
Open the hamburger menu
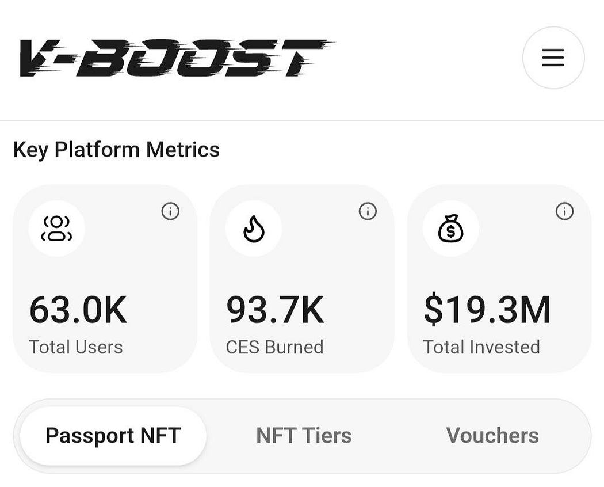click(553, 58)
